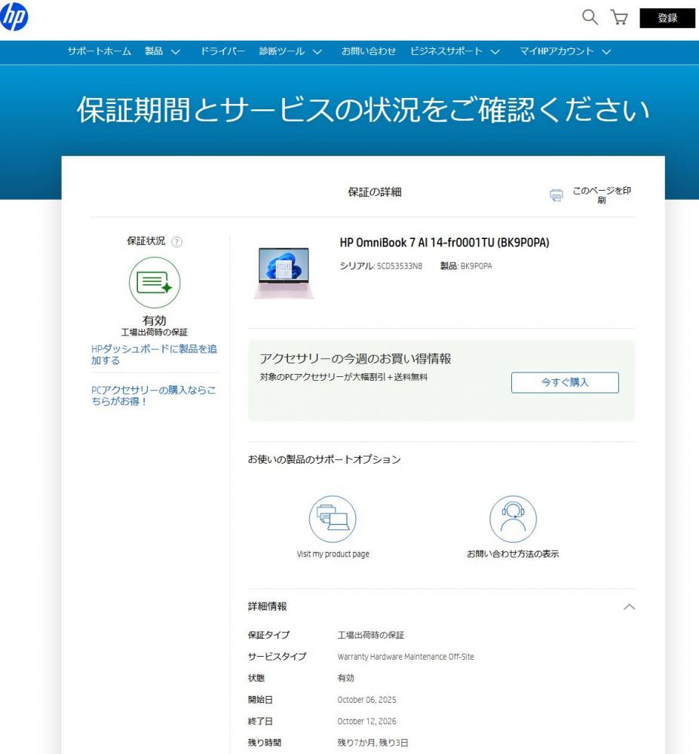Click the Visit my product page icon

(333, 519)
